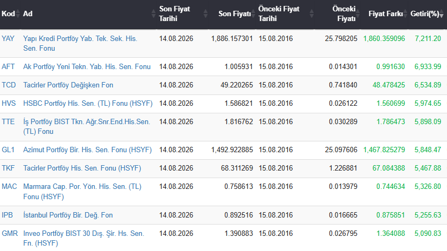Open the GL1 fund code link
This screenshot has height=251, width=447.
(x=8, y=150)
